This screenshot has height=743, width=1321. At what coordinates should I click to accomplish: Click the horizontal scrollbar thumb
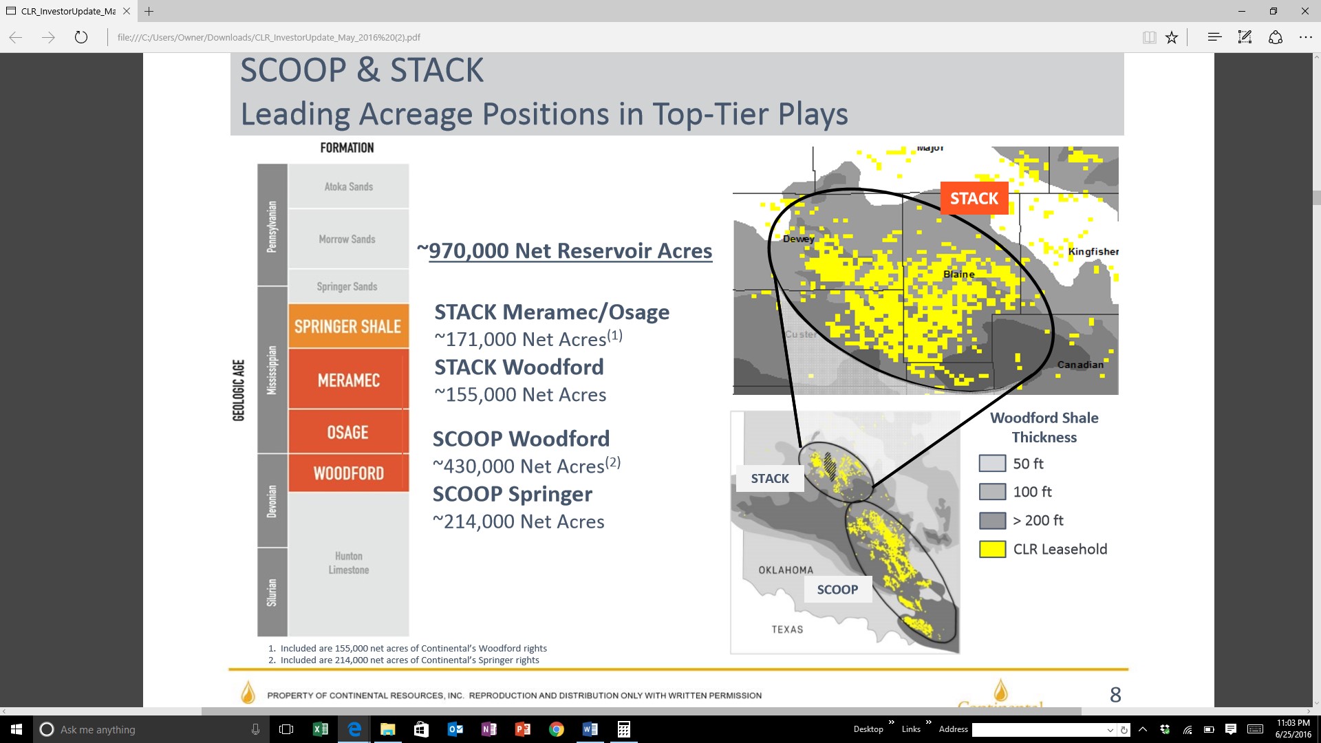(x=641, y=711)
